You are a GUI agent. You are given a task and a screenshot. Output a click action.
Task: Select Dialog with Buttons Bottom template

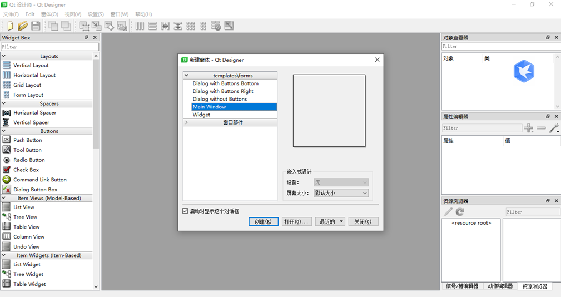point(225,83)
